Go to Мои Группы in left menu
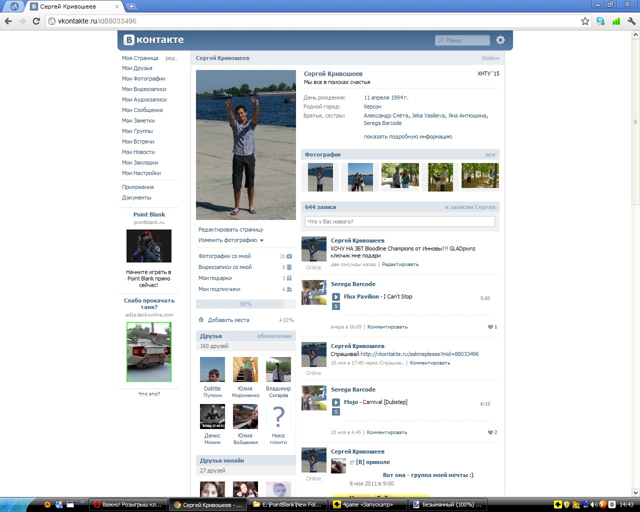This screenshot has width=640, height=512. [137, 131]
